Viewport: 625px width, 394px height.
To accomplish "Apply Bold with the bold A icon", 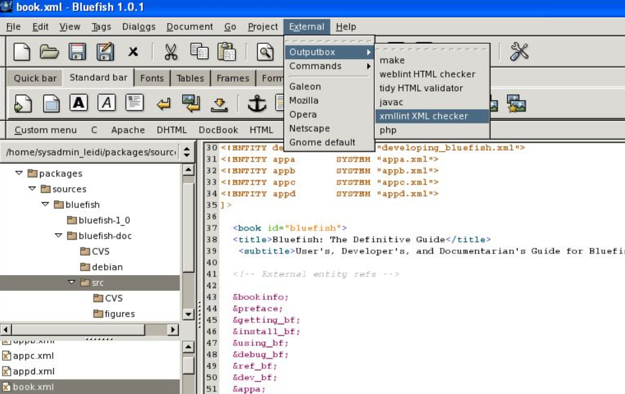I will click(x=78, y=102).
